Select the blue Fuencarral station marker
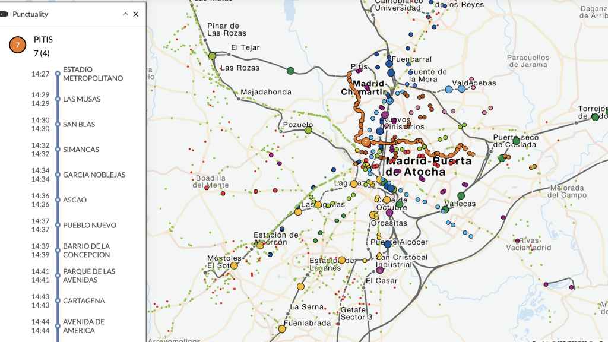The height and width of the screenshot is (342, 608). coord(390,63)
